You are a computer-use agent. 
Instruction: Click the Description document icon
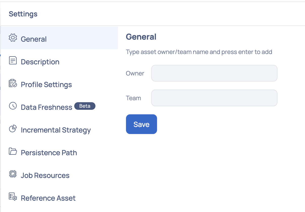pos(13,61)
